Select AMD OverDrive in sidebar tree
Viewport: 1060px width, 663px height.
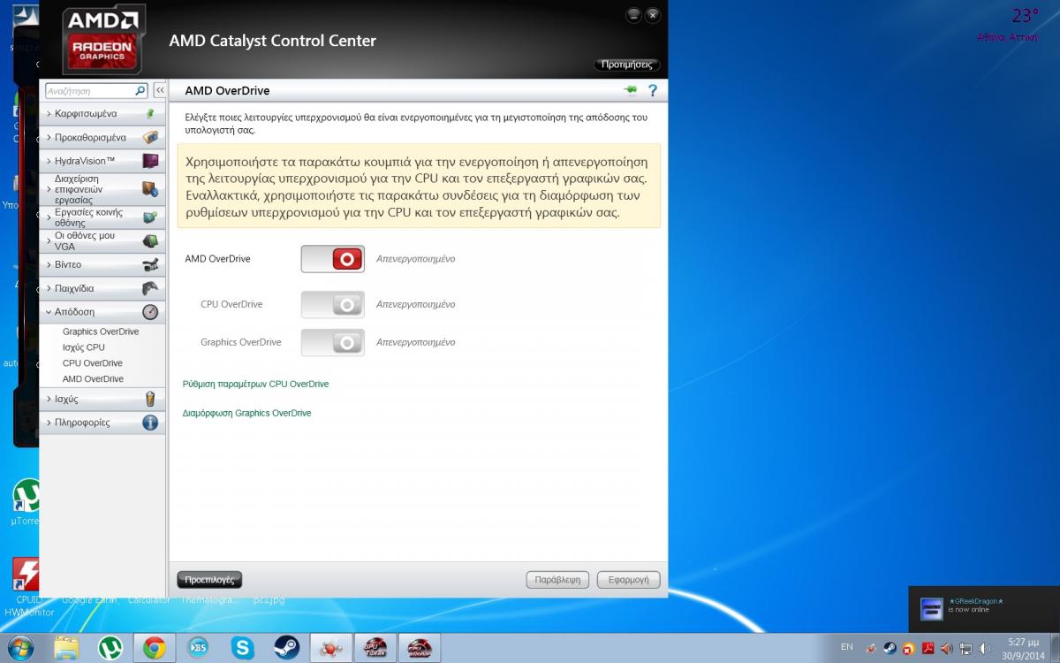[93, 379]
